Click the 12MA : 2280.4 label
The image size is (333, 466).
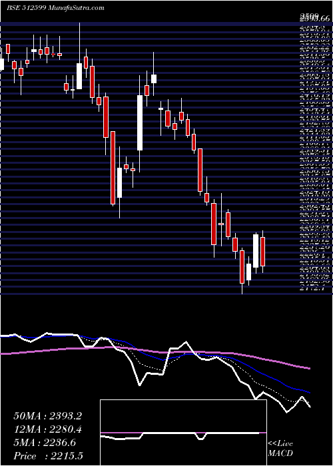[48, 429]
